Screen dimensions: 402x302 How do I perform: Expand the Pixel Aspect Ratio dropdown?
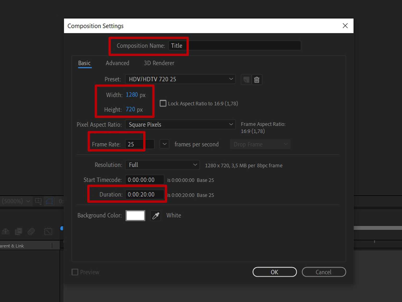click(180, 124)
